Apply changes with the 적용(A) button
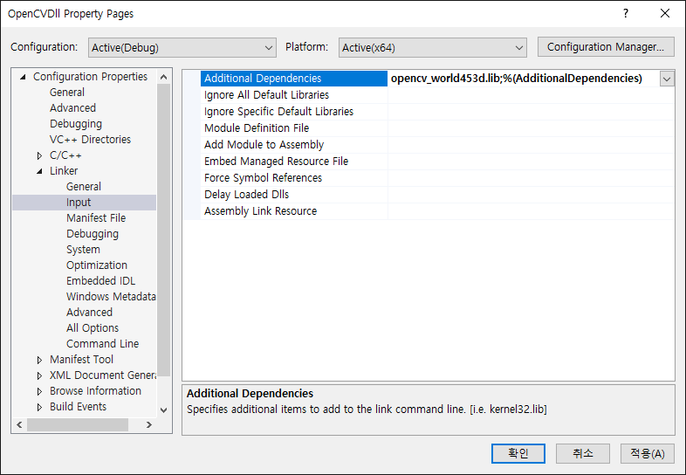The width and height of the screenshot is (686, 475). [647, 453]
